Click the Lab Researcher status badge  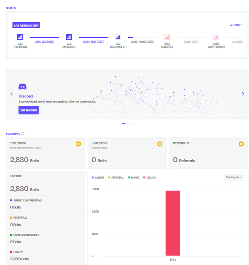26,25
